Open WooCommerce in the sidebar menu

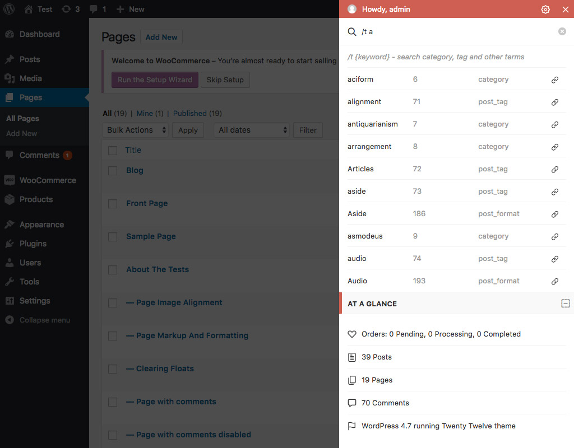click(x=47, y=180)
